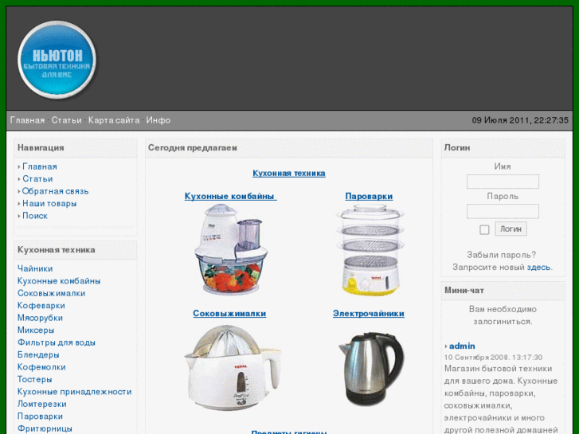This screenshot has height=434, width=579.
Task: Click the Ньютон round logo
Action: (57, 60)
